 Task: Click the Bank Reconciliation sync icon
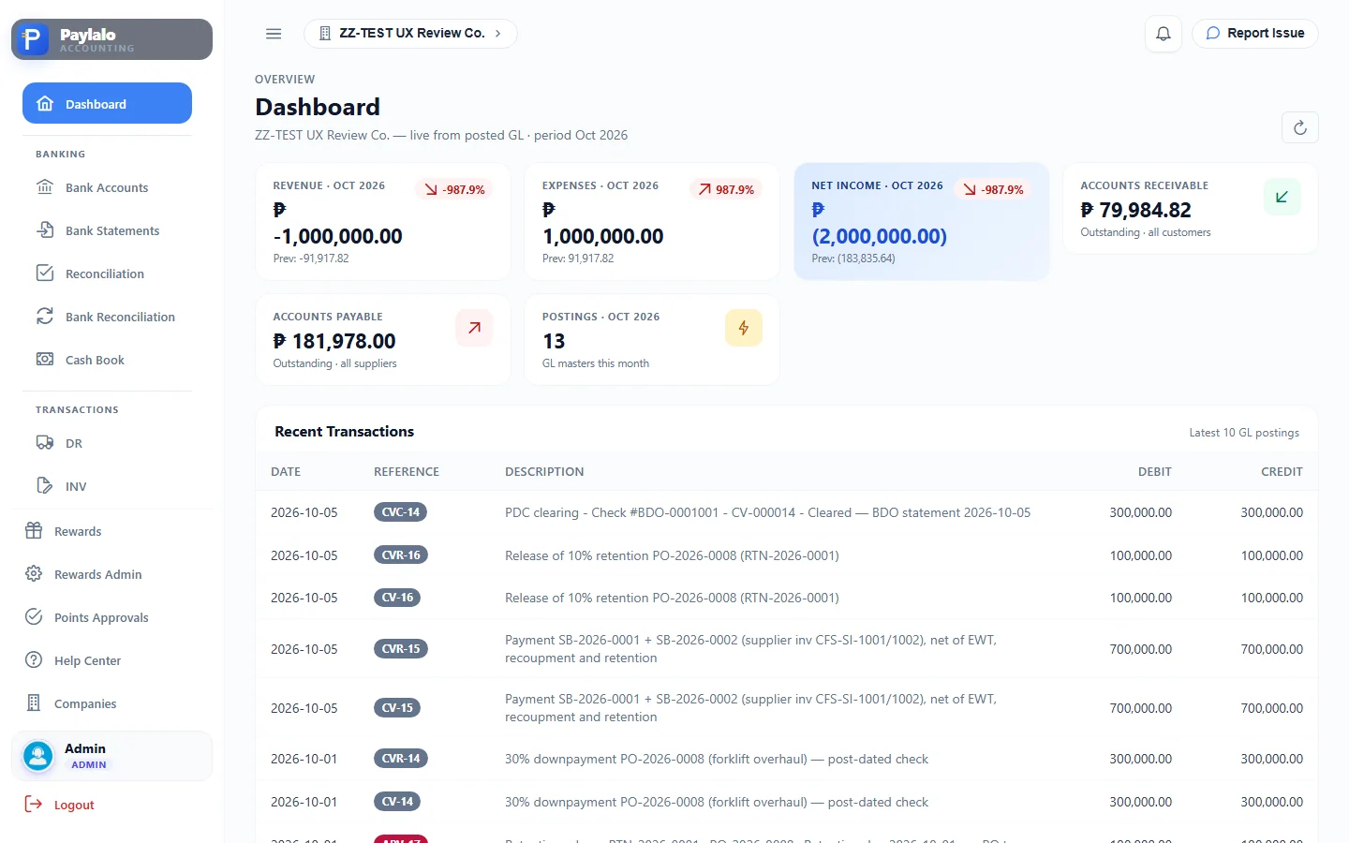[45, 317]
